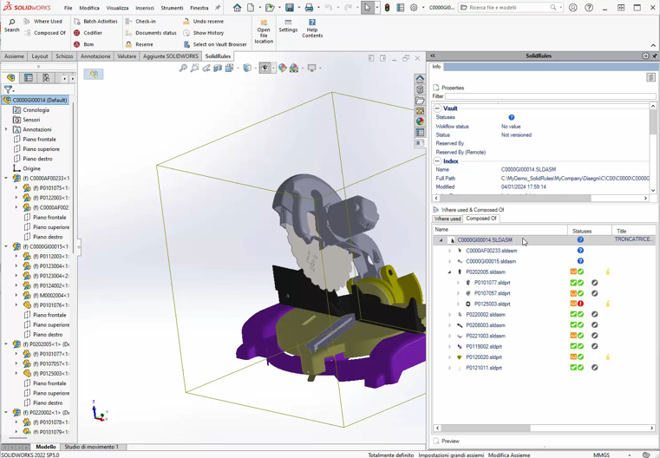
Task: Click the Statuses column header
Action: coord(589,231)
